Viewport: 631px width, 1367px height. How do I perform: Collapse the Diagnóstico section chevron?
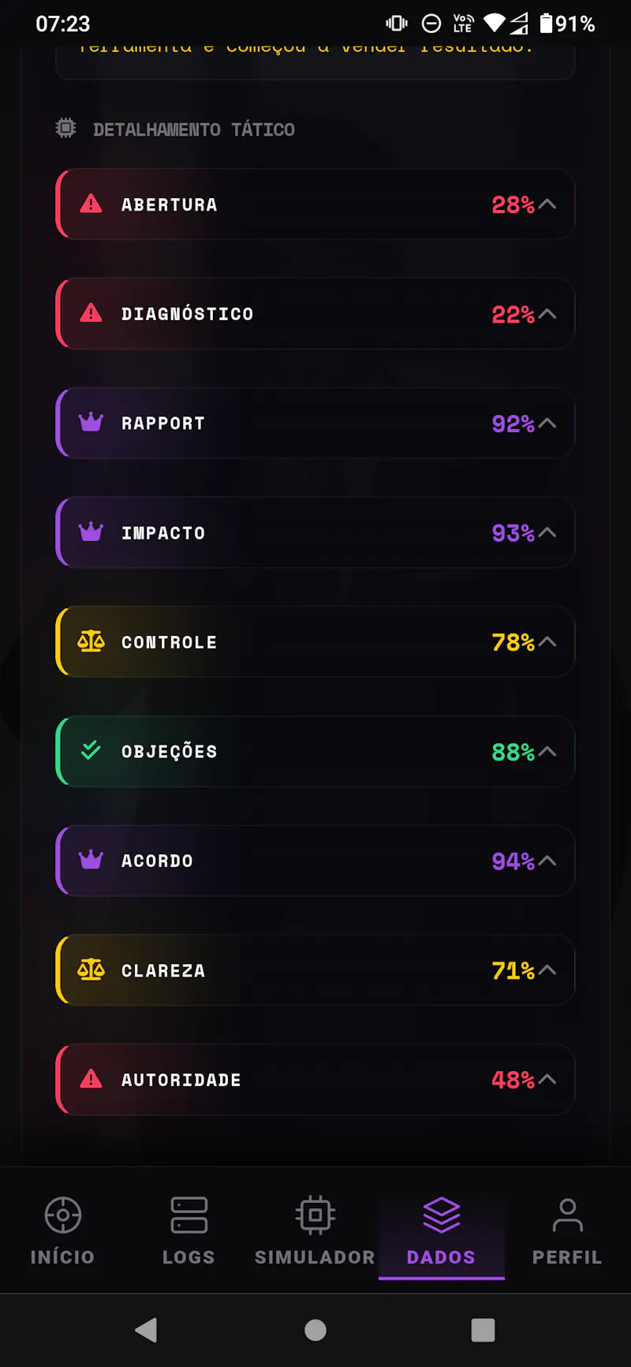pyautogui.click(x=547, y=314)
